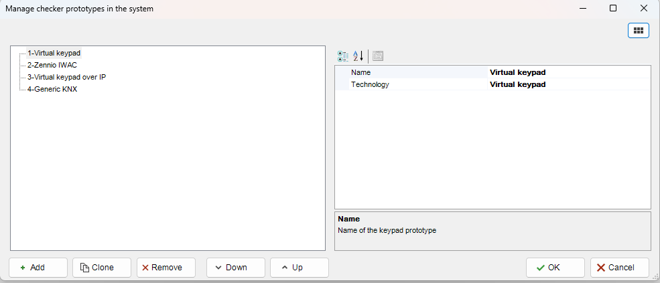Viewport: 660px width, 283px height.
Task: Maximize the Manage checker prototypes window
Action: [612, 9]
